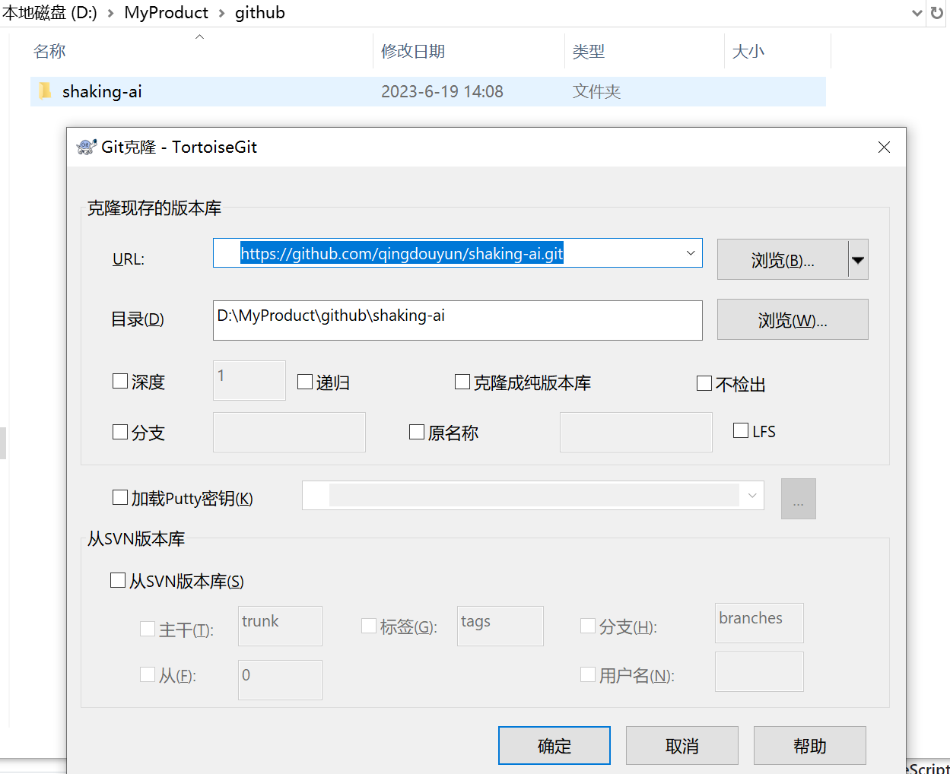Expand the chevron after MyProduct in breadcrumb
The image size is (950, 774).
click(221, 14)
